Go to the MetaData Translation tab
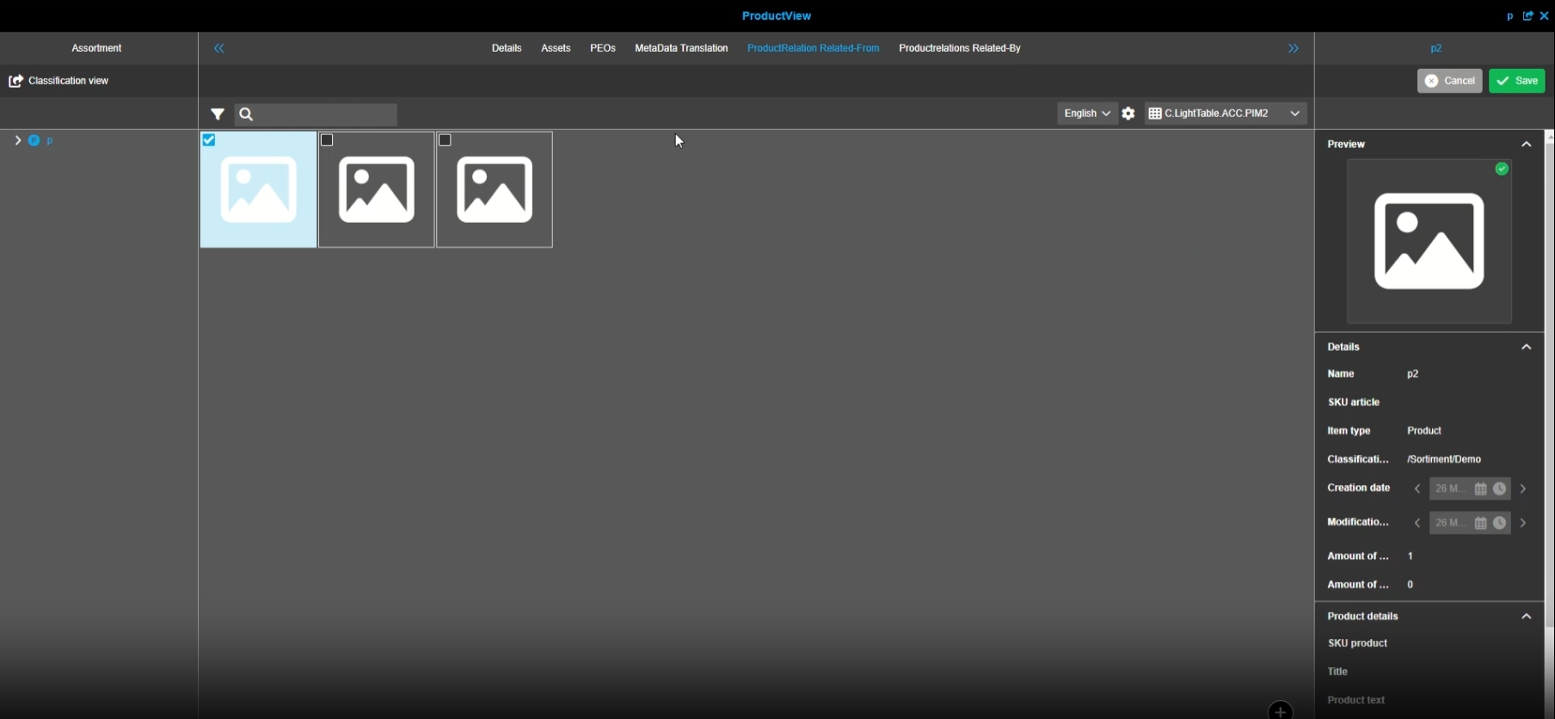 pos(681,48)
